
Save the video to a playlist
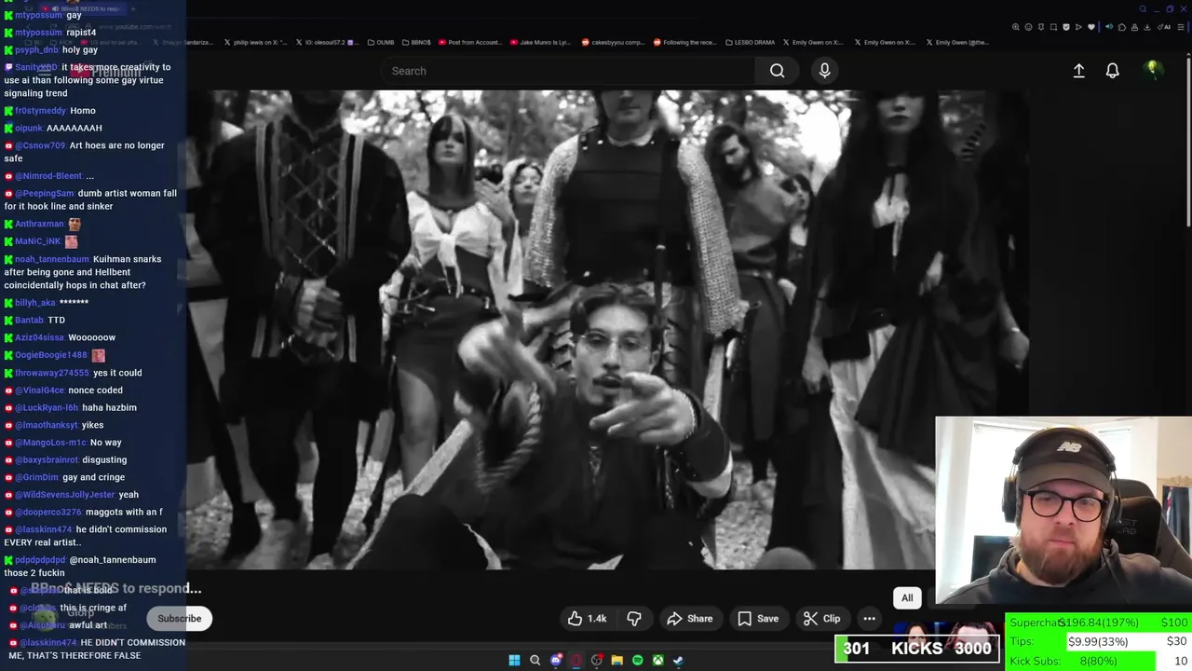pyautogui.click(x=758, y=619)
